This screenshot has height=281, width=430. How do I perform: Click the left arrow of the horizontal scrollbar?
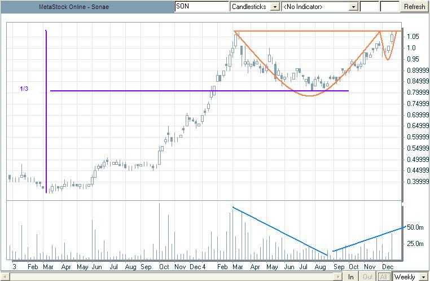coord(5,277)
